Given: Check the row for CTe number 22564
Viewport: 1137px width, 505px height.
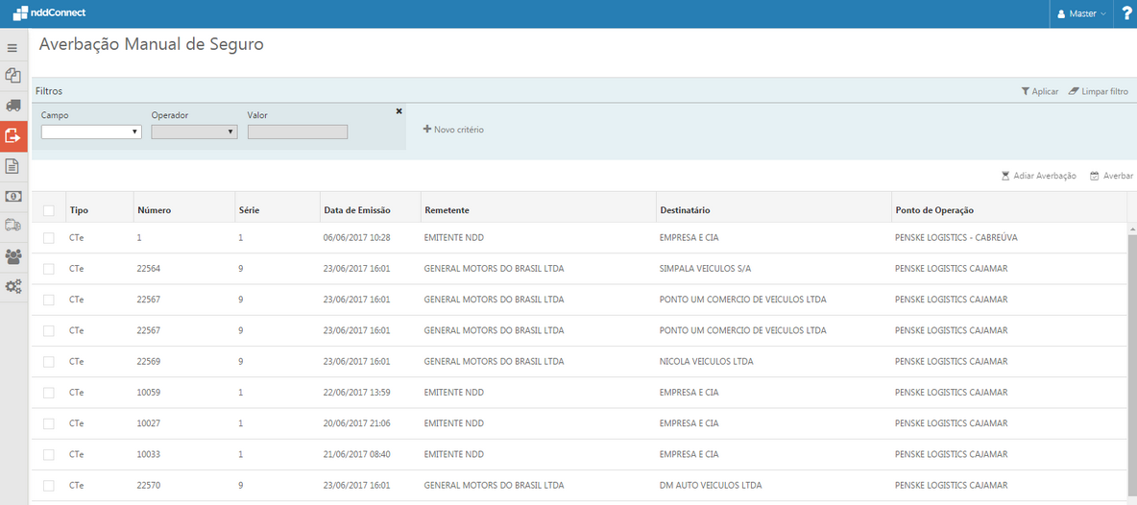Looking at the screenshot, I should click(x=49, y=269).
